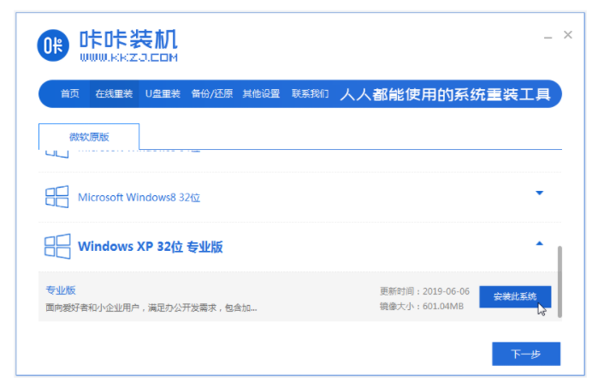The width and height of the screenshot is (598, 388).
Task: Expand the Microsoft Windows8 32位 entry arrow
Action: tap(539, 194)
